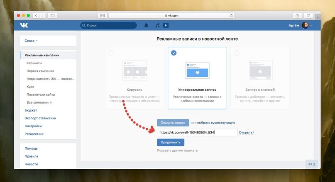Open the music note icon

pos(157,25)
